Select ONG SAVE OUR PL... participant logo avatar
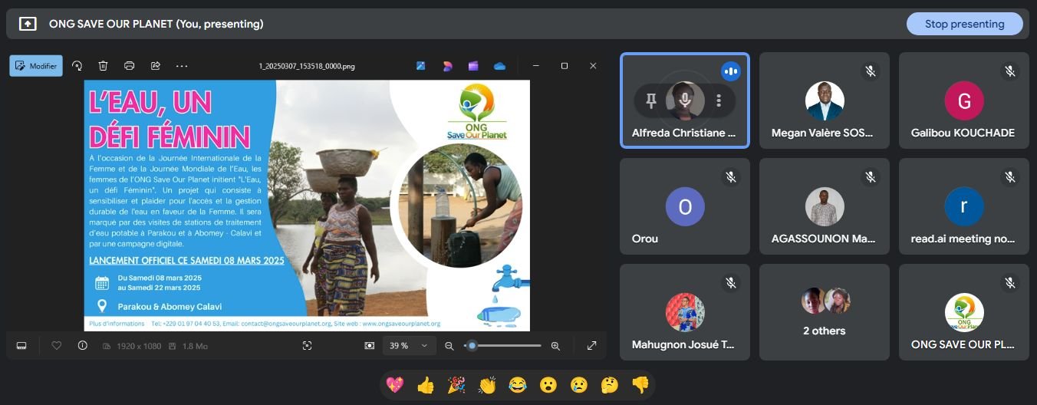The height and width of the screenshot is (405, 1037). (964, 312)
